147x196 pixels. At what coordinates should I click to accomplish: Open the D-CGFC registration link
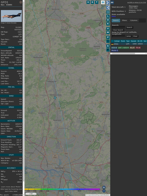19,27
